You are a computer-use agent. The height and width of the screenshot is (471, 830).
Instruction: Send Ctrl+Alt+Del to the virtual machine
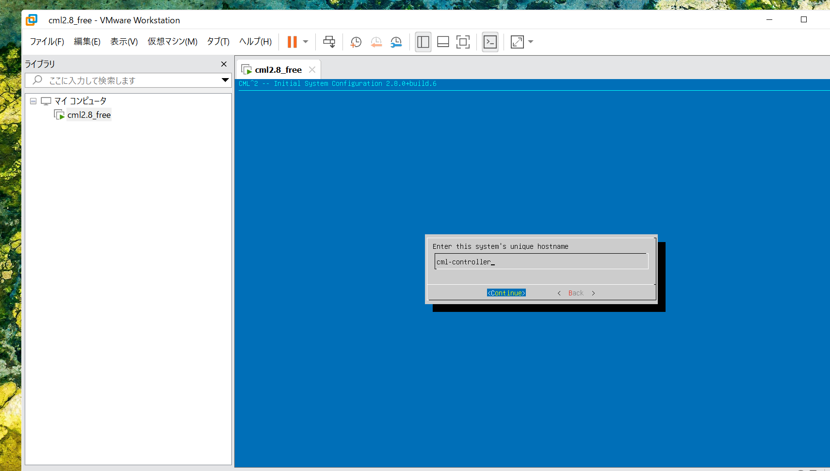click(x=329, y=42)
